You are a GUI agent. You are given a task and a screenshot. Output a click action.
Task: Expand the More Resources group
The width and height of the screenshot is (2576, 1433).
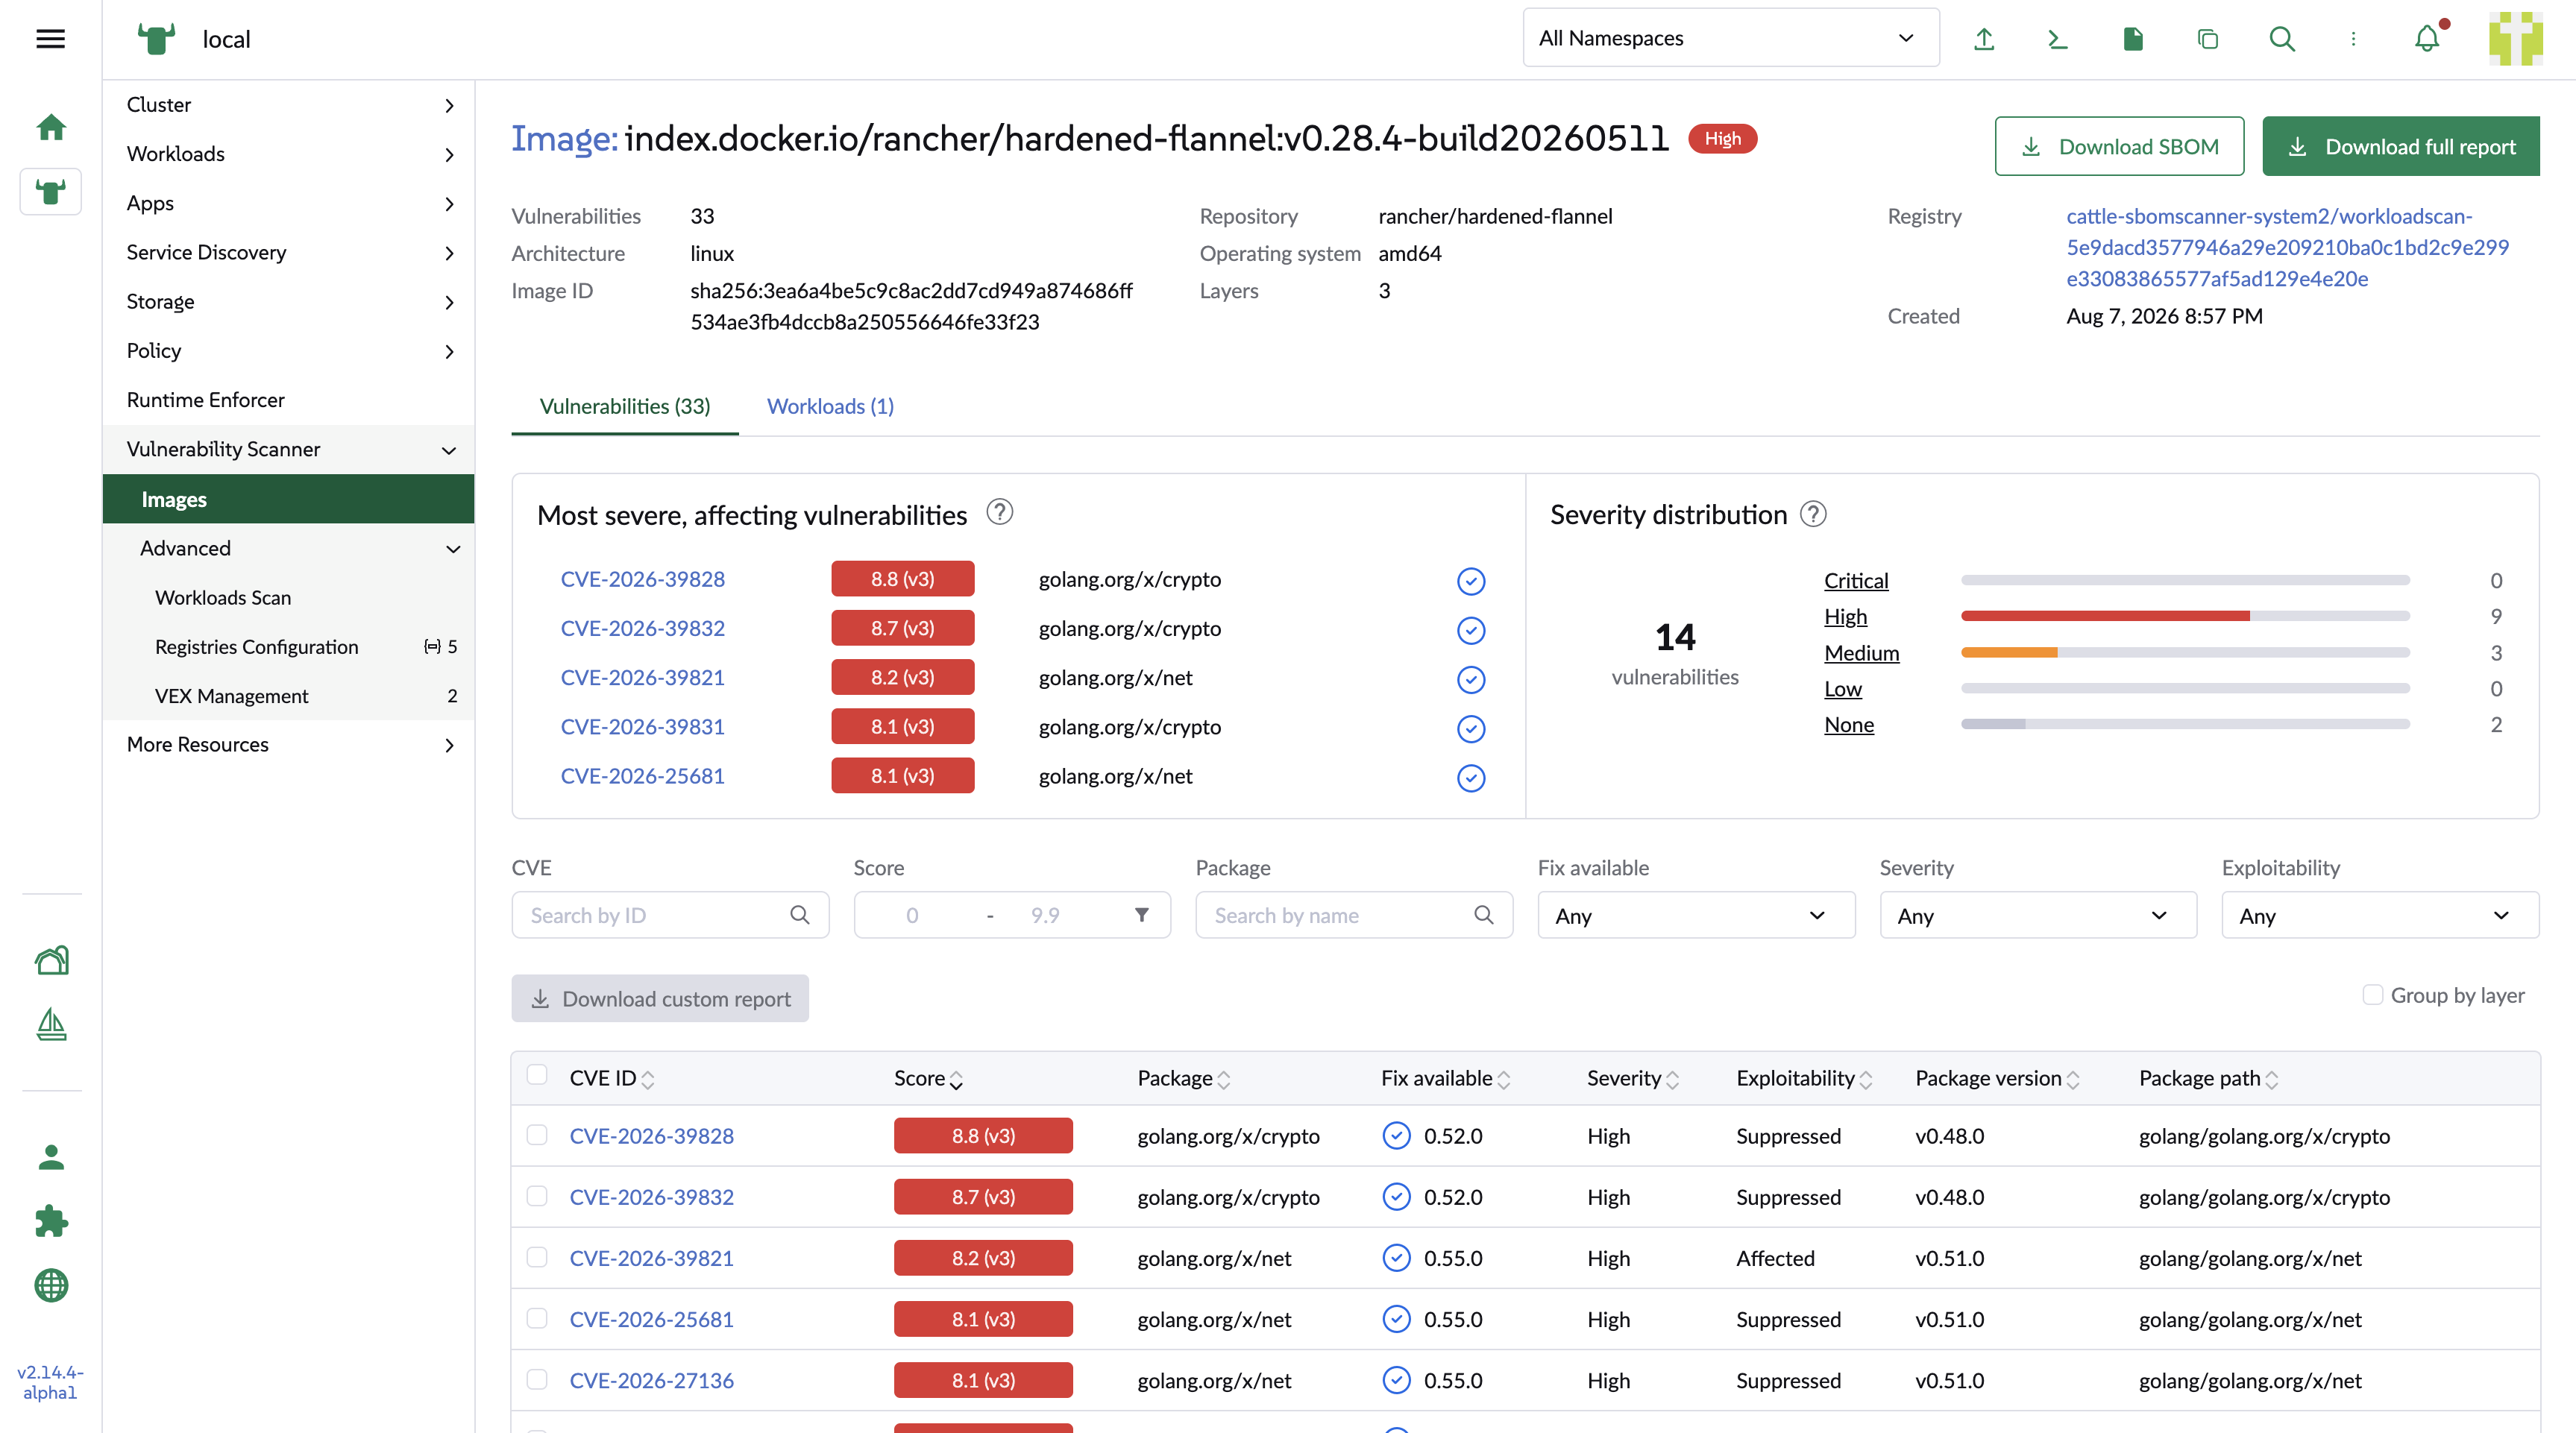coord(289,744)
